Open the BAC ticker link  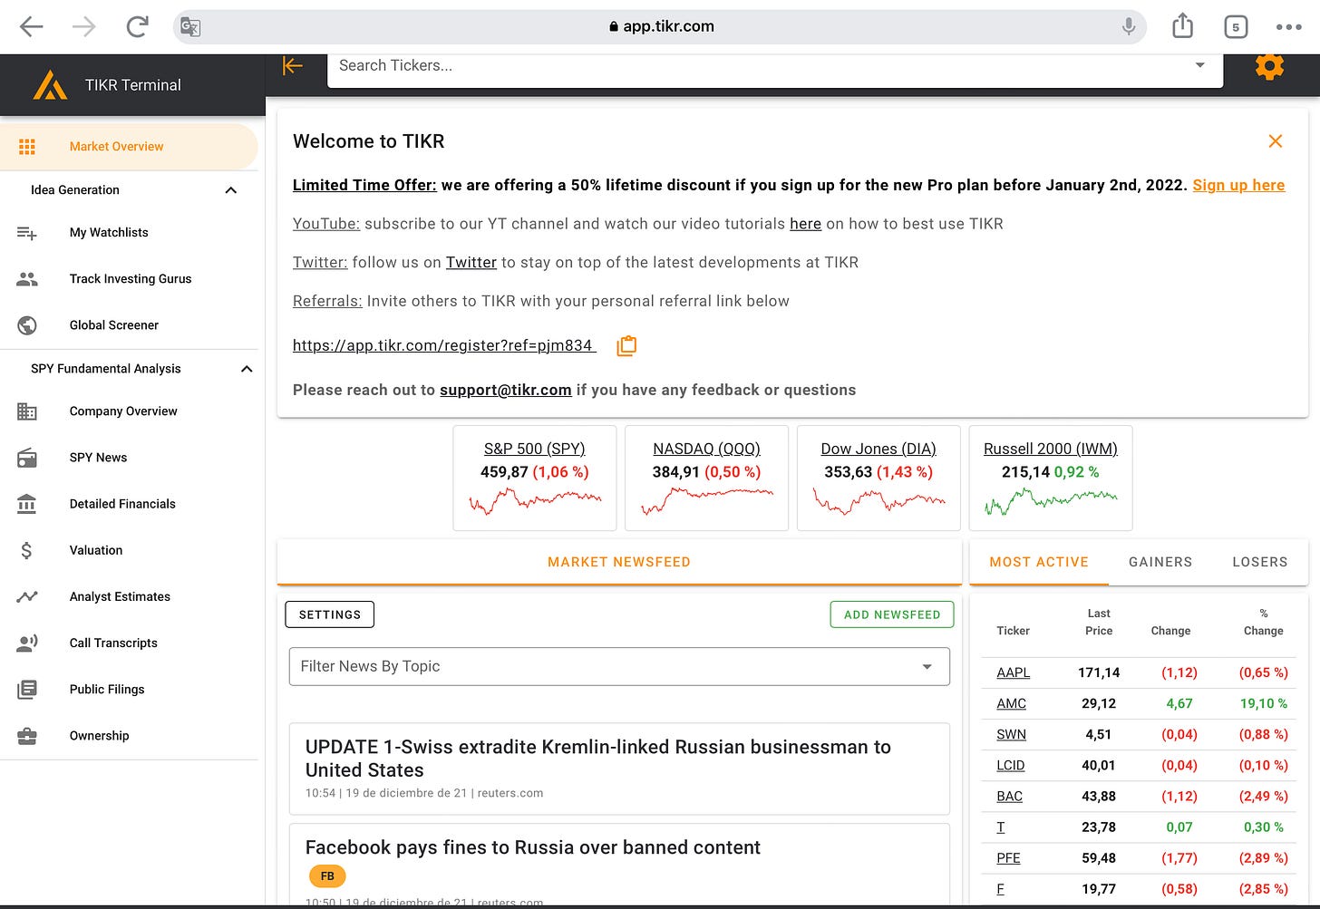click(x=1009, y=796)
